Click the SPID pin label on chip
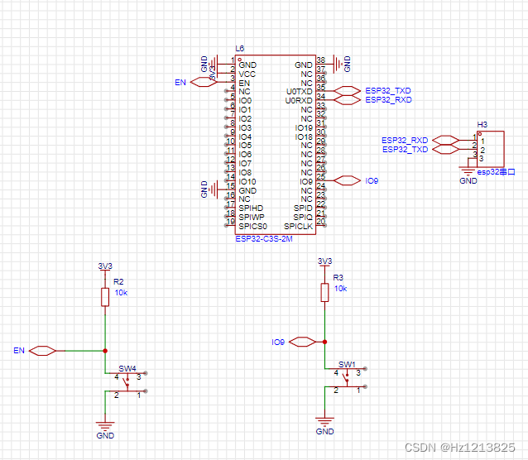Viewport: 528px width, 460px height. 303,208
